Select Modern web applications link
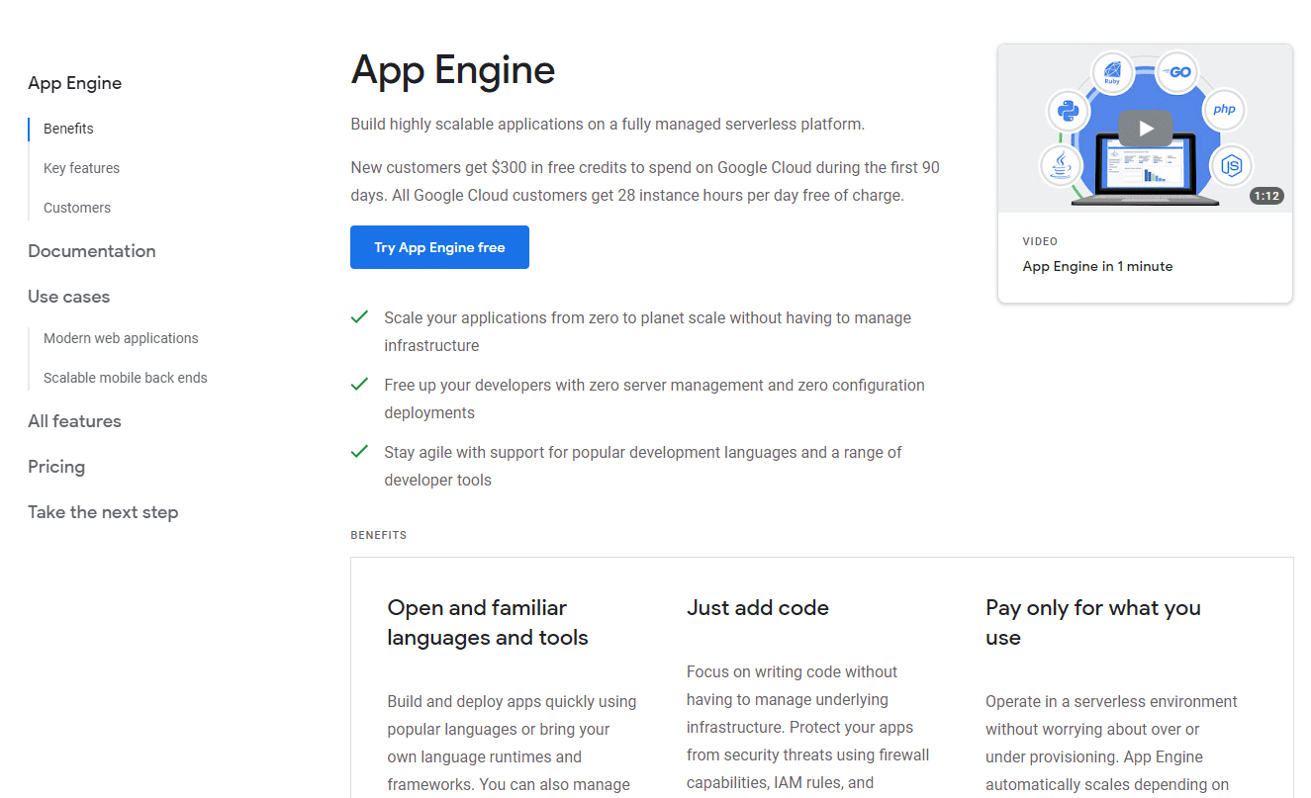 point(120,337)
